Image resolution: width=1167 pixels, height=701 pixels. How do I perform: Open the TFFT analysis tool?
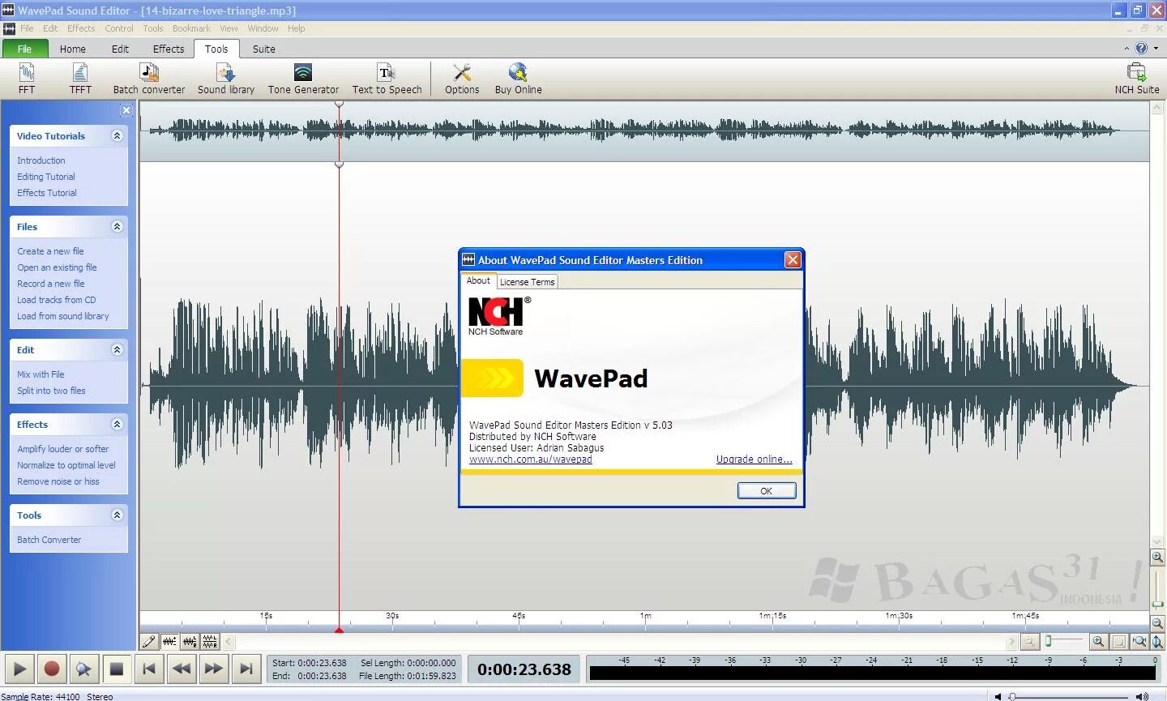click(80, 79)
